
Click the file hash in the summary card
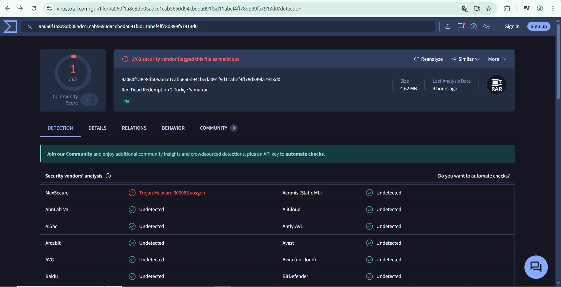pos(201,79)
